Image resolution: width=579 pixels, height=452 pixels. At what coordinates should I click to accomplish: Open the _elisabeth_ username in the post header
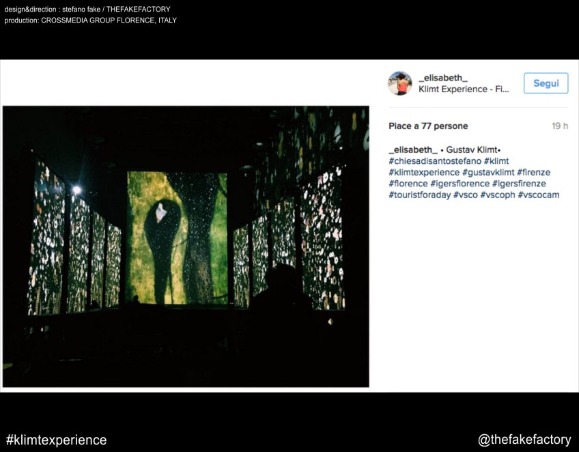442,78
